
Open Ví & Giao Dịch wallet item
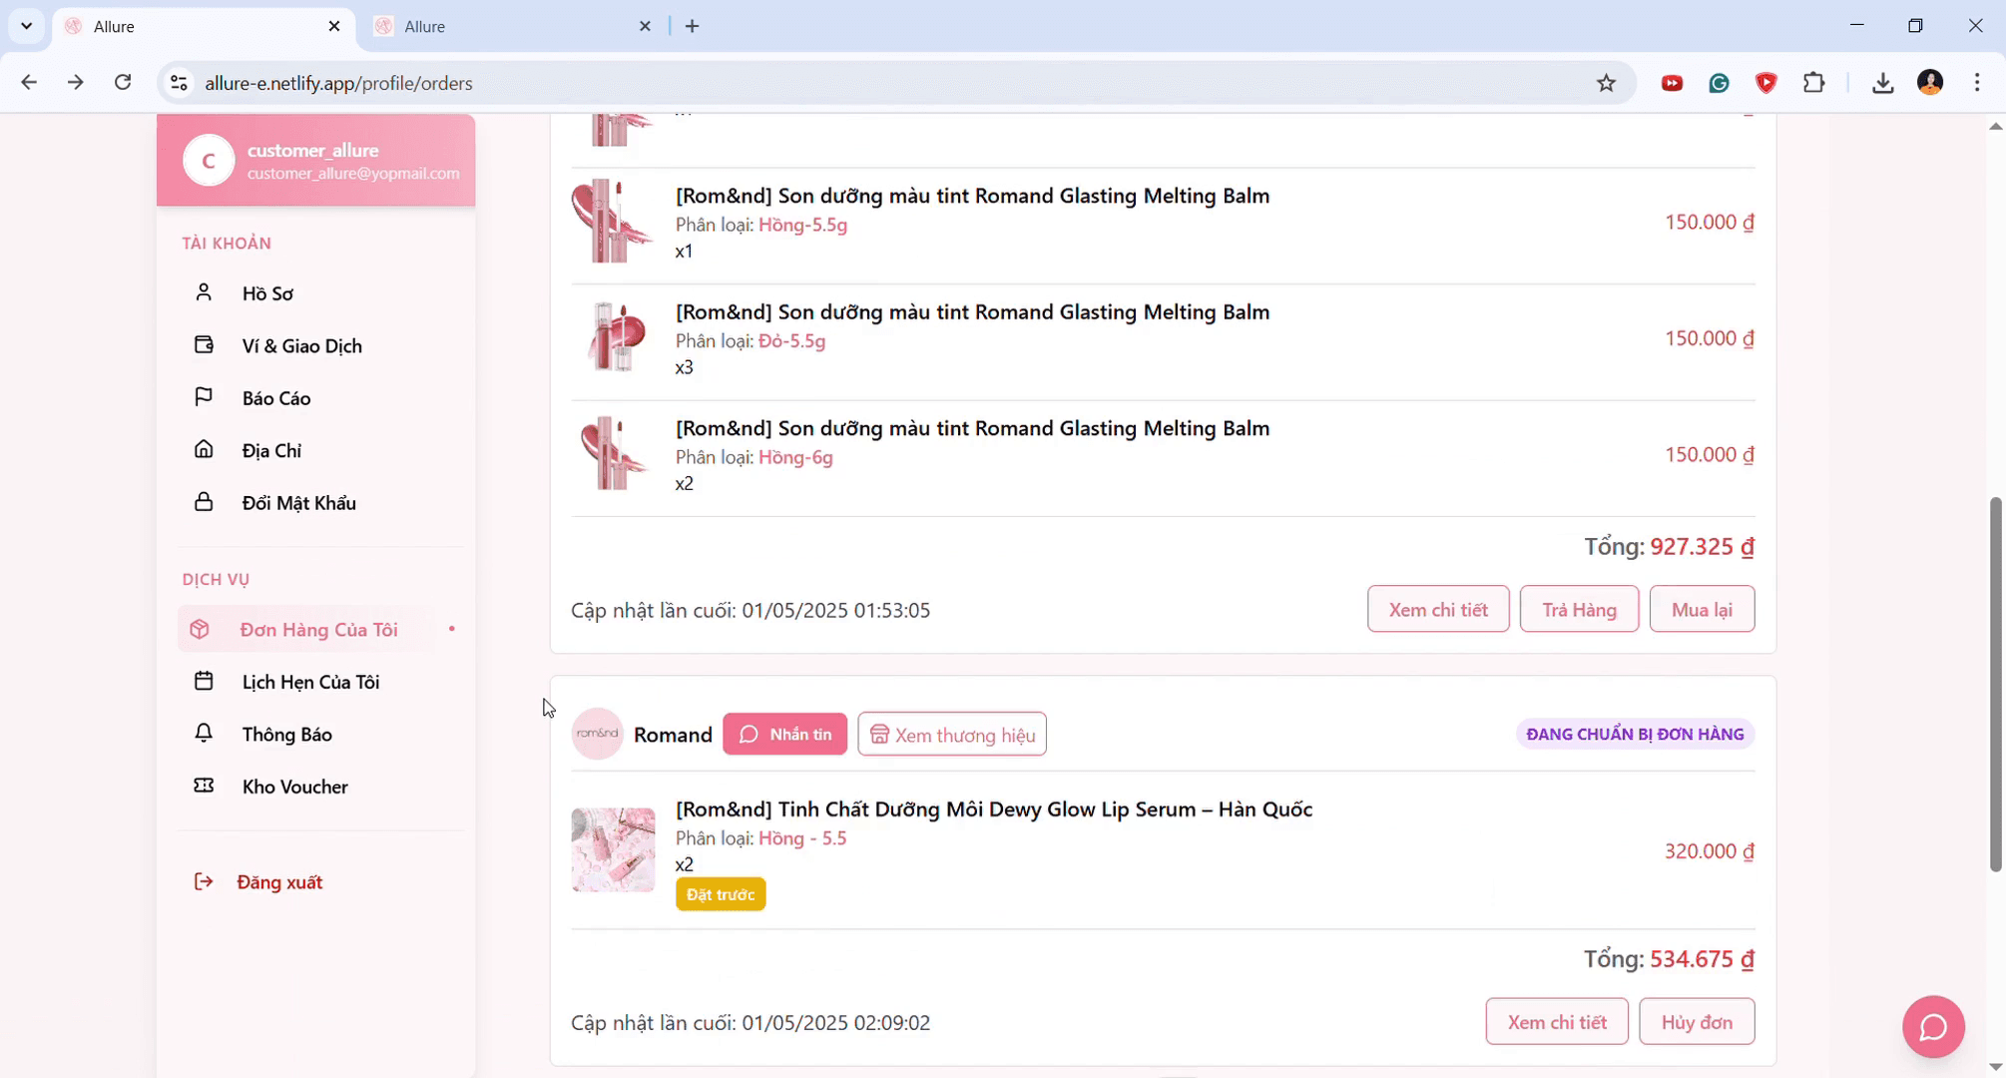pos(301,345)
